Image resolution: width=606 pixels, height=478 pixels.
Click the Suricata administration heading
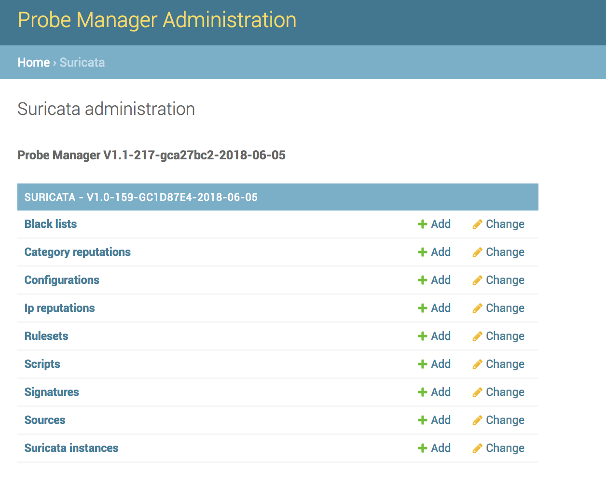[x=106, y=109]
